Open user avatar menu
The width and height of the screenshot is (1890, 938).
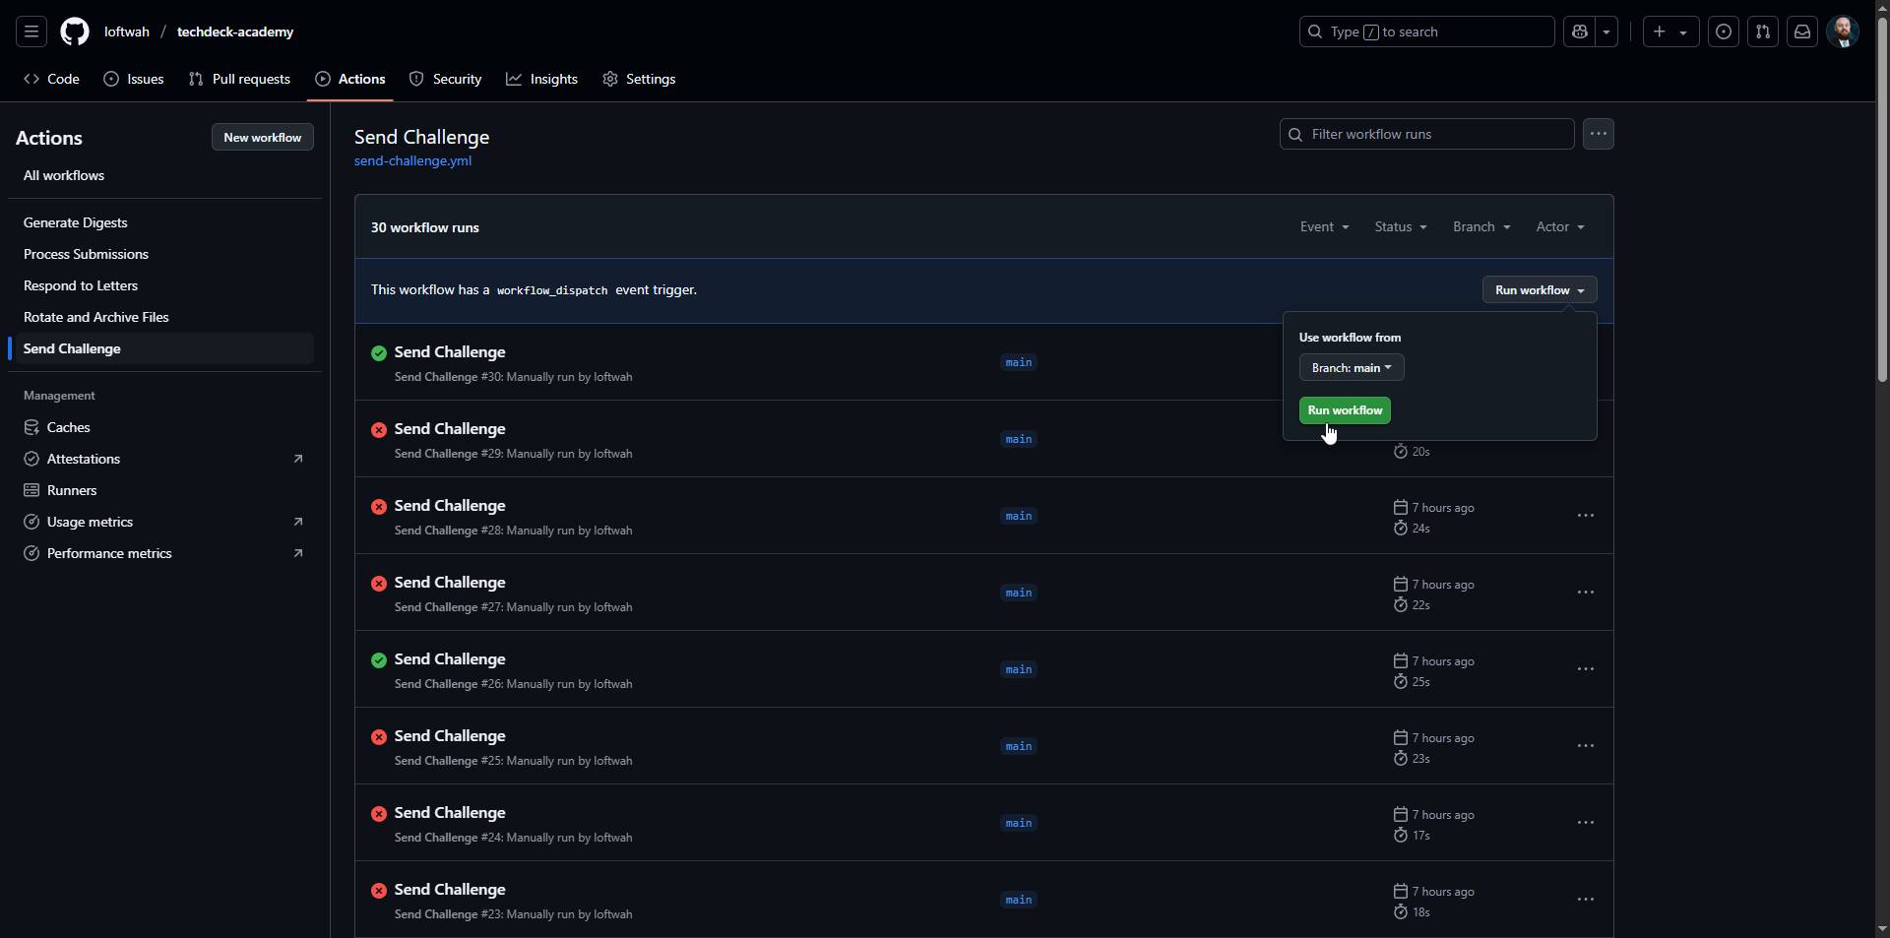[1843, 31]
